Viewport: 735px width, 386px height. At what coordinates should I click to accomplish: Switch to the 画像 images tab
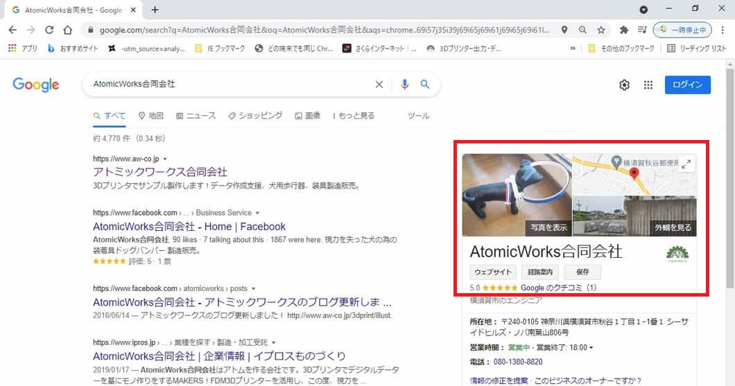[307, 116]
